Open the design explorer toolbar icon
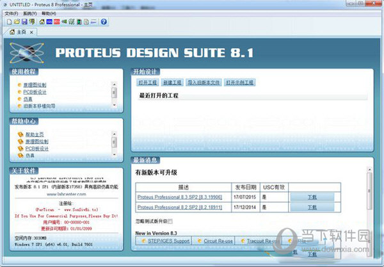This screenshot has width=384, height=267. pos(79,22)
